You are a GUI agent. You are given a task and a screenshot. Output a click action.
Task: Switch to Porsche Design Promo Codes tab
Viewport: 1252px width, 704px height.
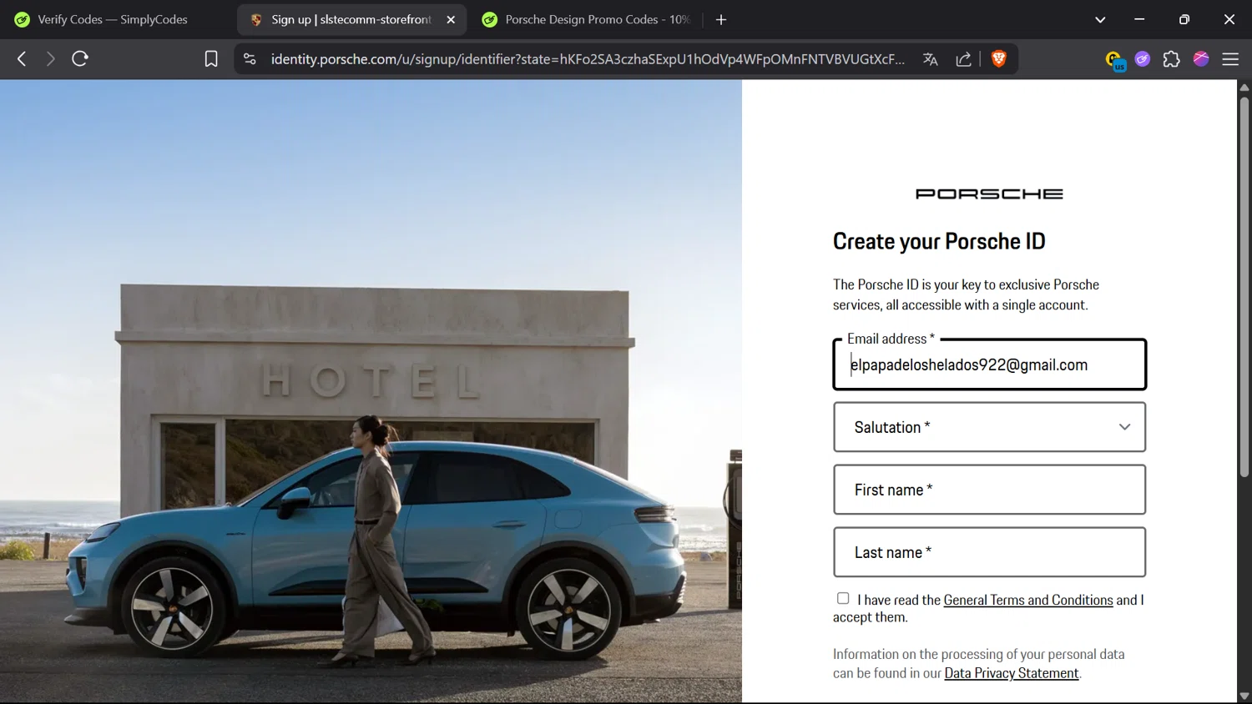588,19
